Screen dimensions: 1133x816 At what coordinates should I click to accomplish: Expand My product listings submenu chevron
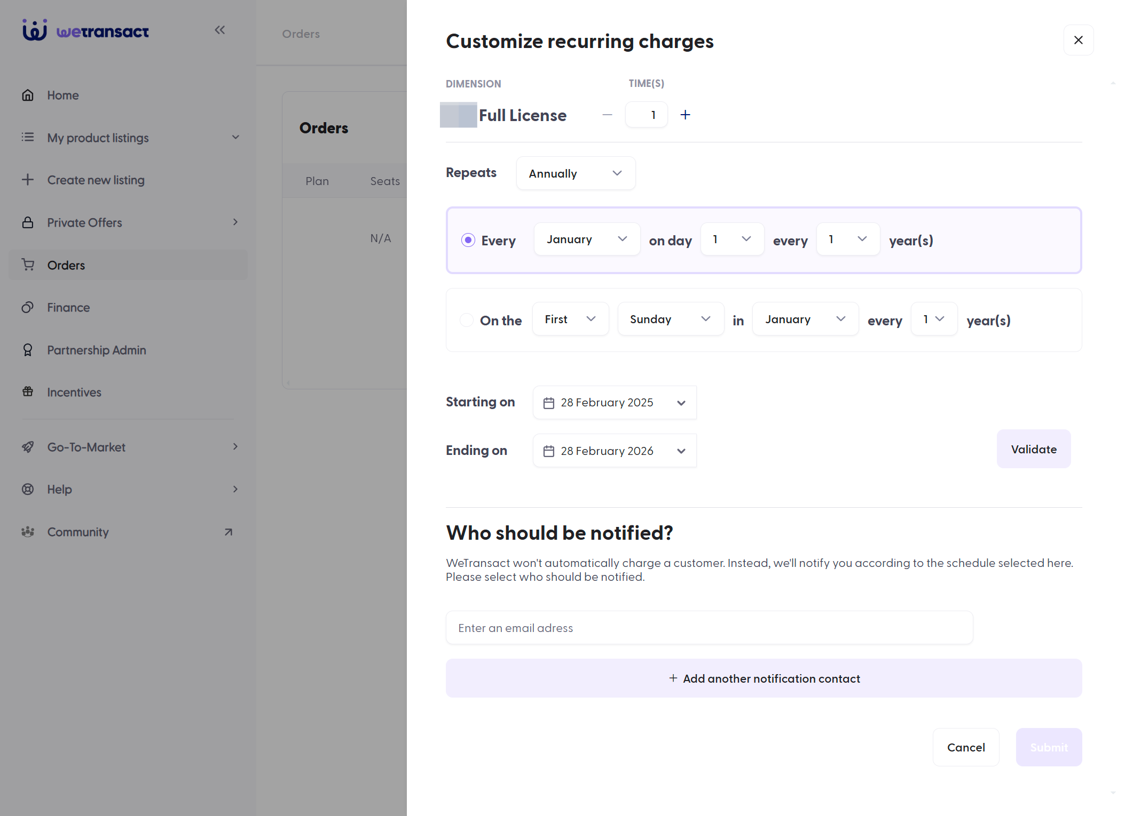(235, 138)
